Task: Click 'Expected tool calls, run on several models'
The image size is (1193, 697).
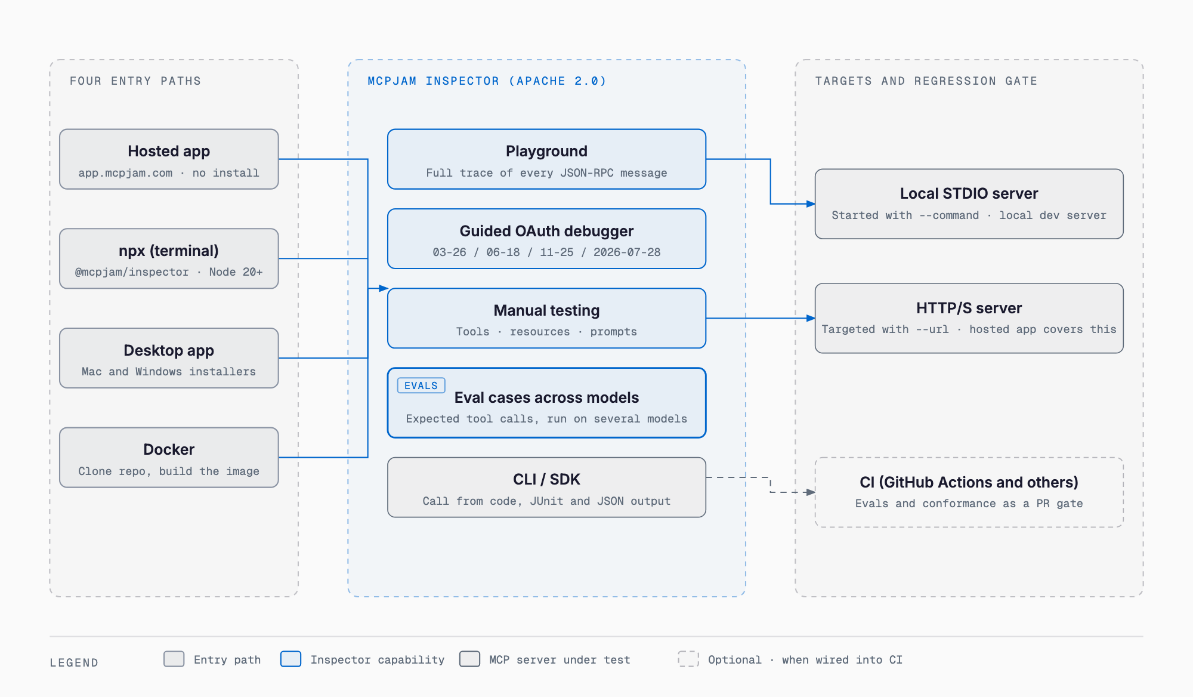Action: 546,419
